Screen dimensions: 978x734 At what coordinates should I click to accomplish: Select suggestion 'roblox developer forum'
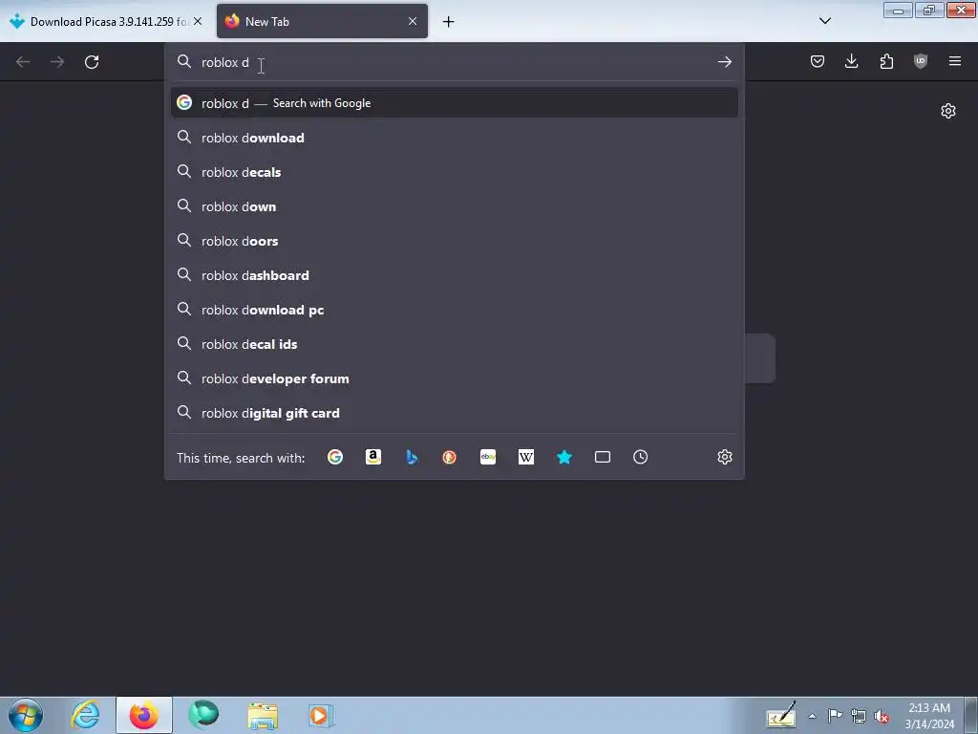pyautogui.click(x=454, y=378)
